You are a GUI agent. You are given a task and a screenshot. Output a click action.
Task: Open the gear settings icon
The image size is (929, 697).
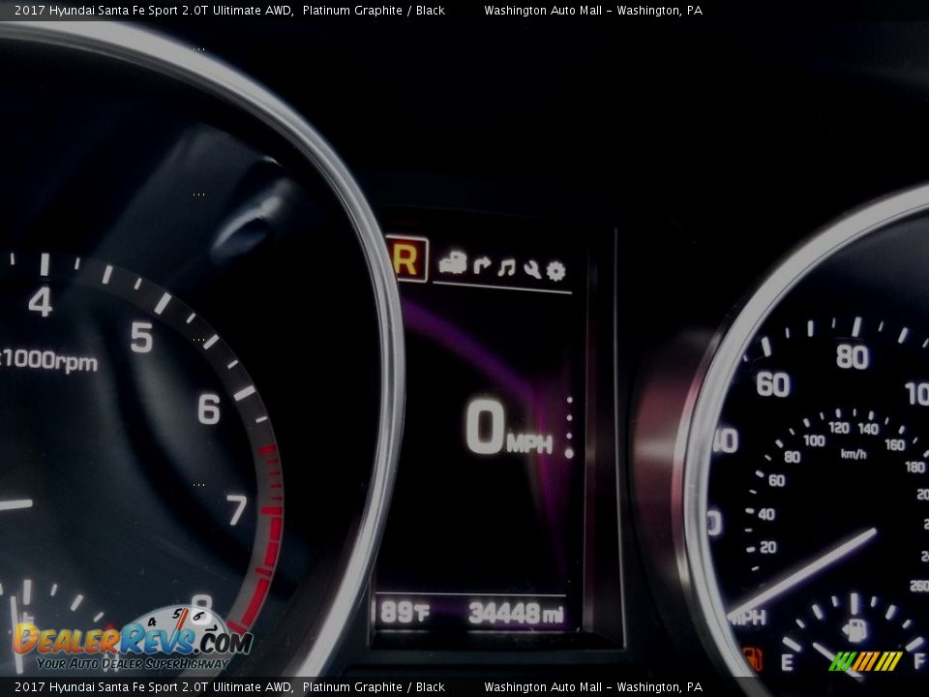[x=555, y=270]
